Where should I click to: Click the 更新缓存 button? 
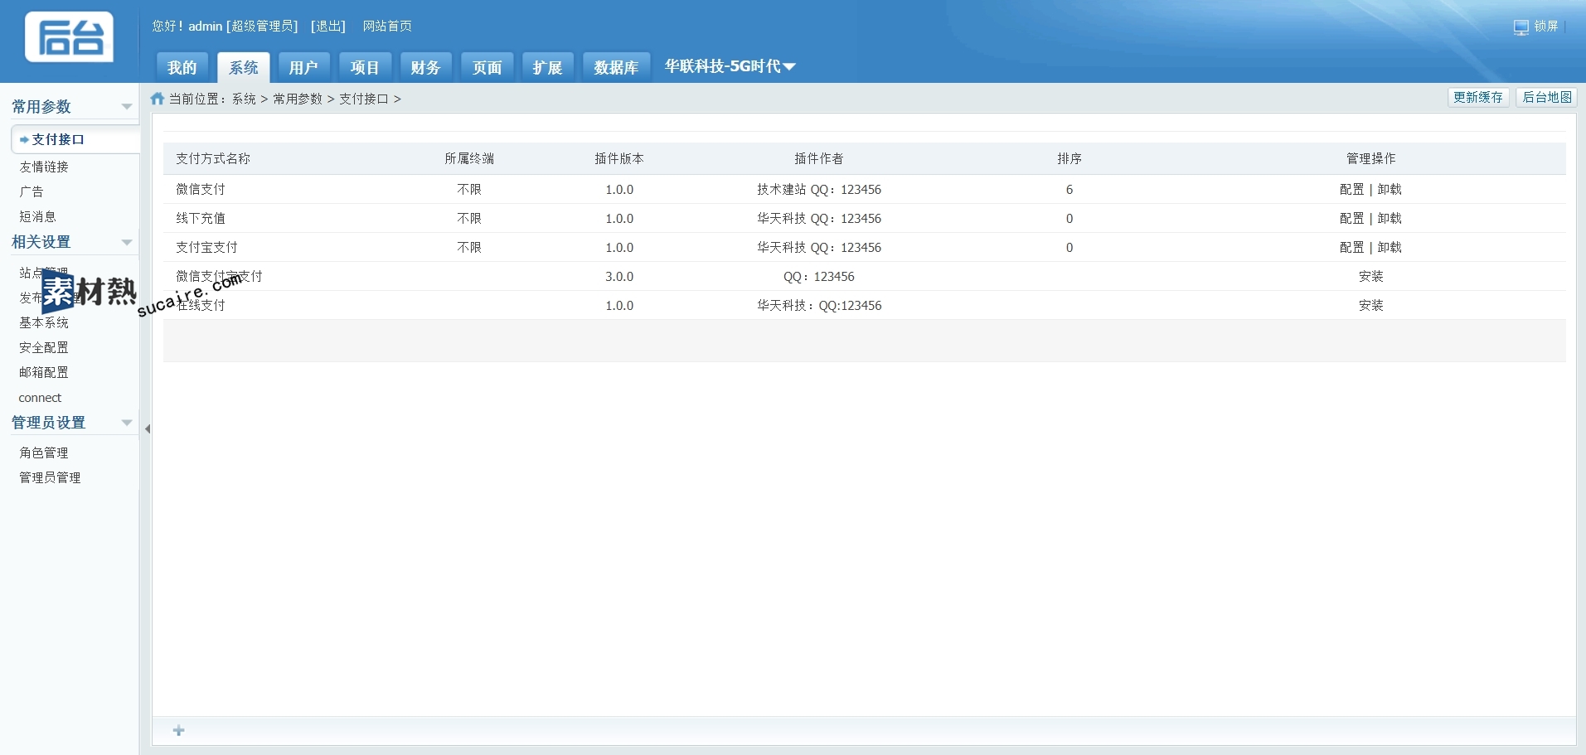pos(1477,98)
